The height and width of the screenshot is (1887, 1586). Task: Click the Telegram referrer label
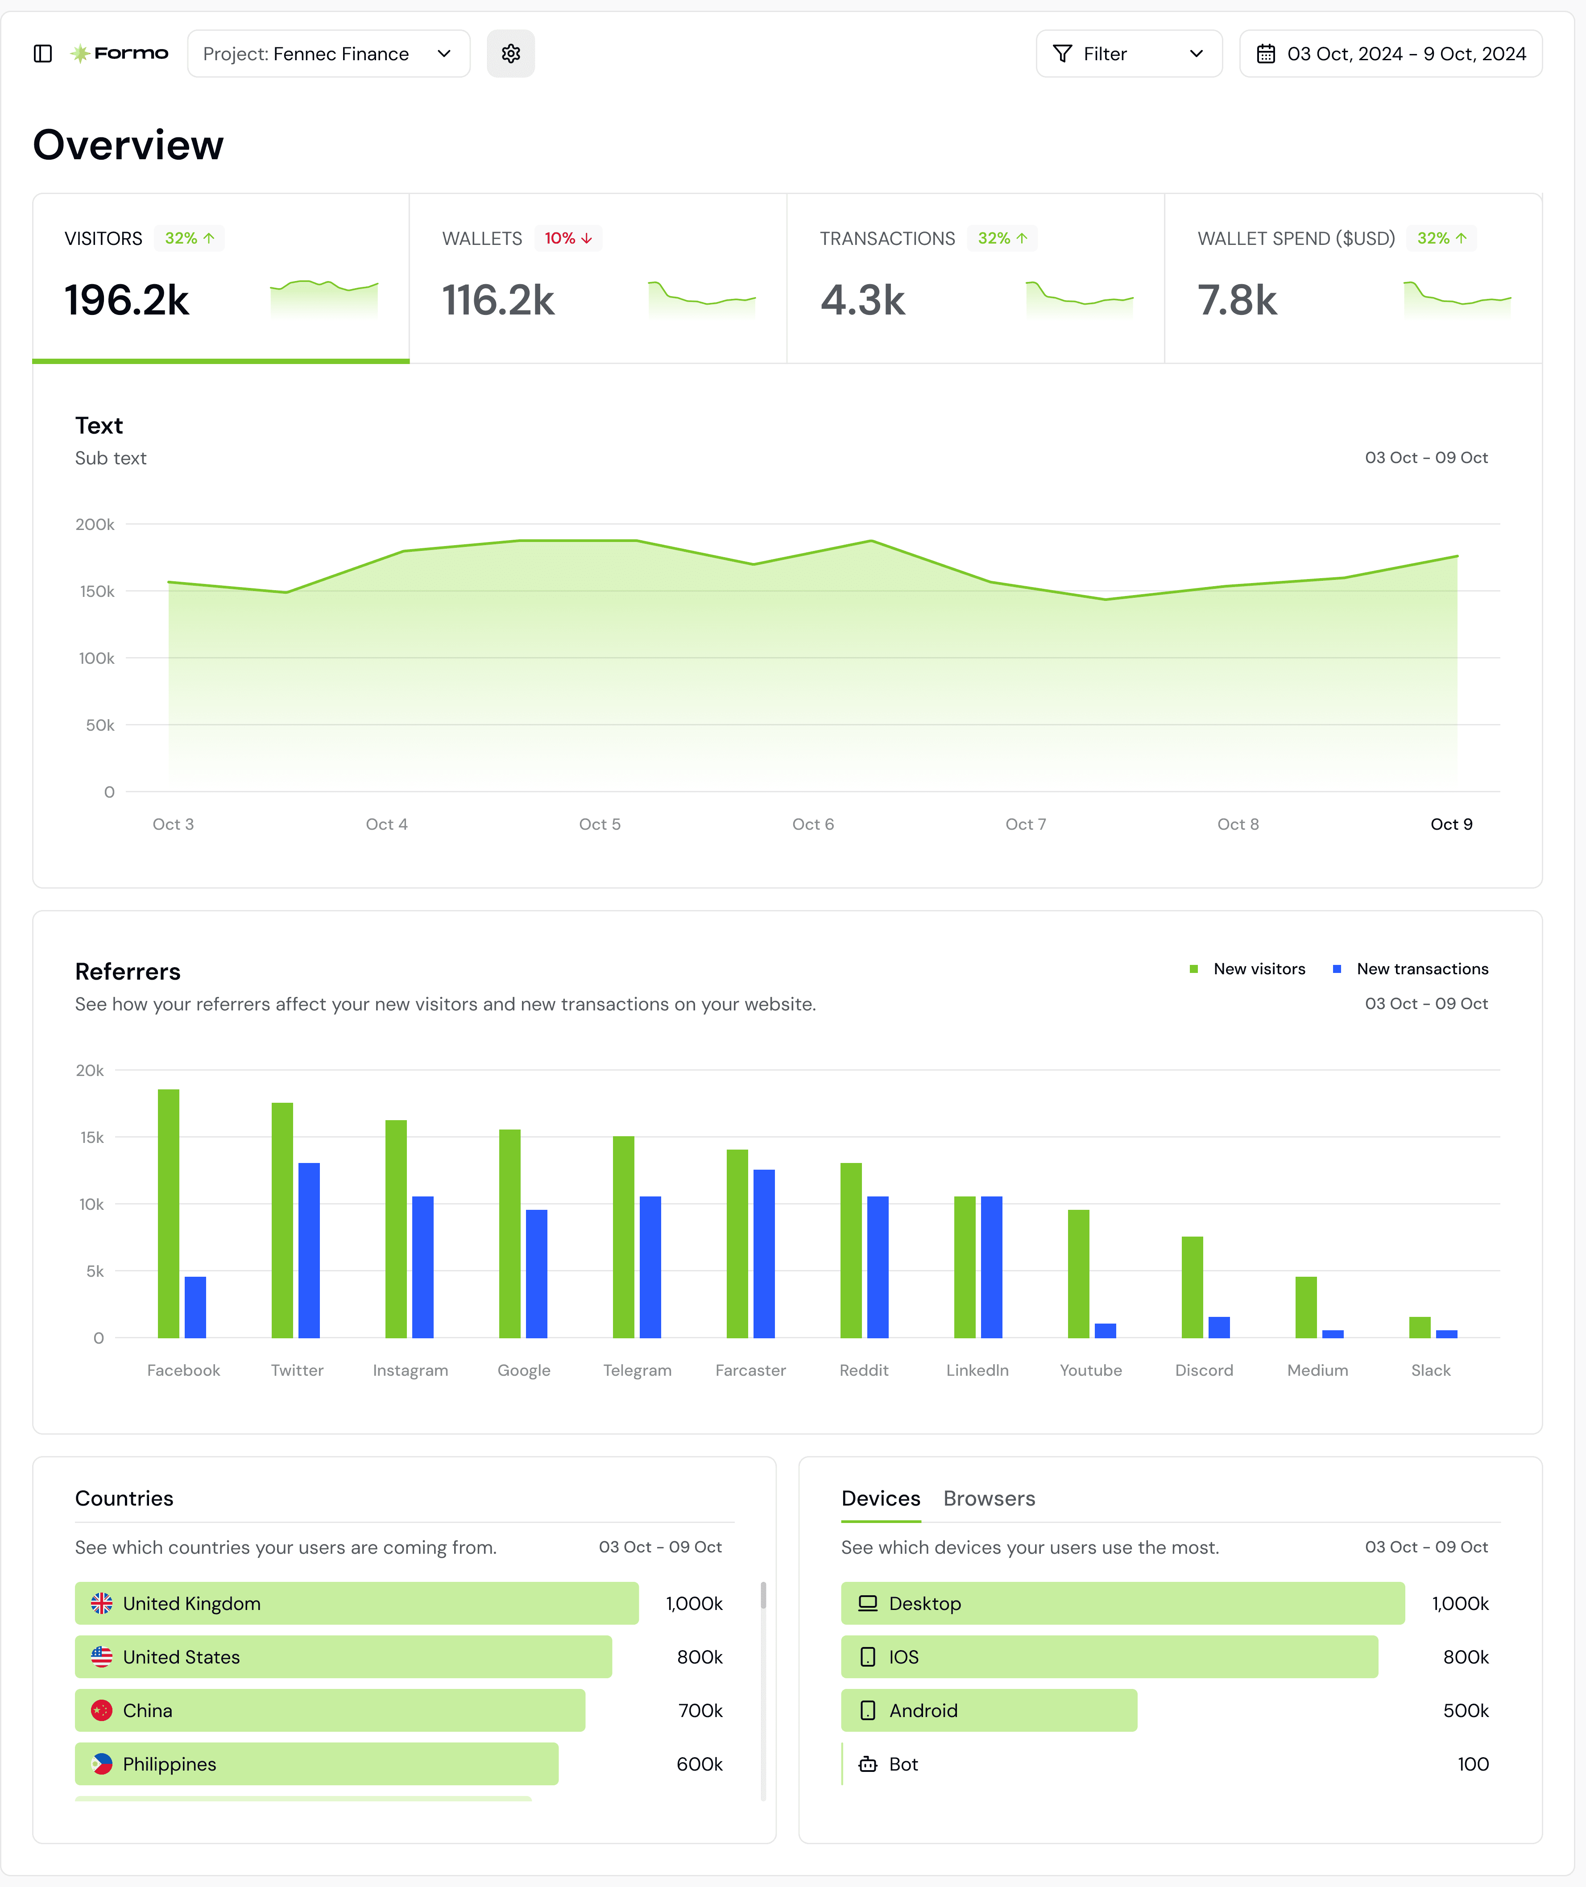click(638, 1370)
